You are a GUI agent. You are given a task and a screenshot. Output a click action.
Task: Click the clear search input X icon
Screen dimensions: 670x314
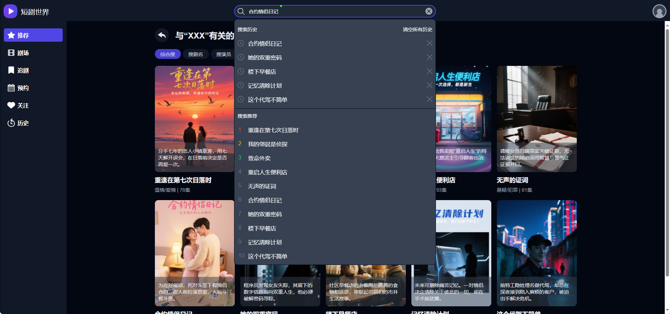coord(429,11)
